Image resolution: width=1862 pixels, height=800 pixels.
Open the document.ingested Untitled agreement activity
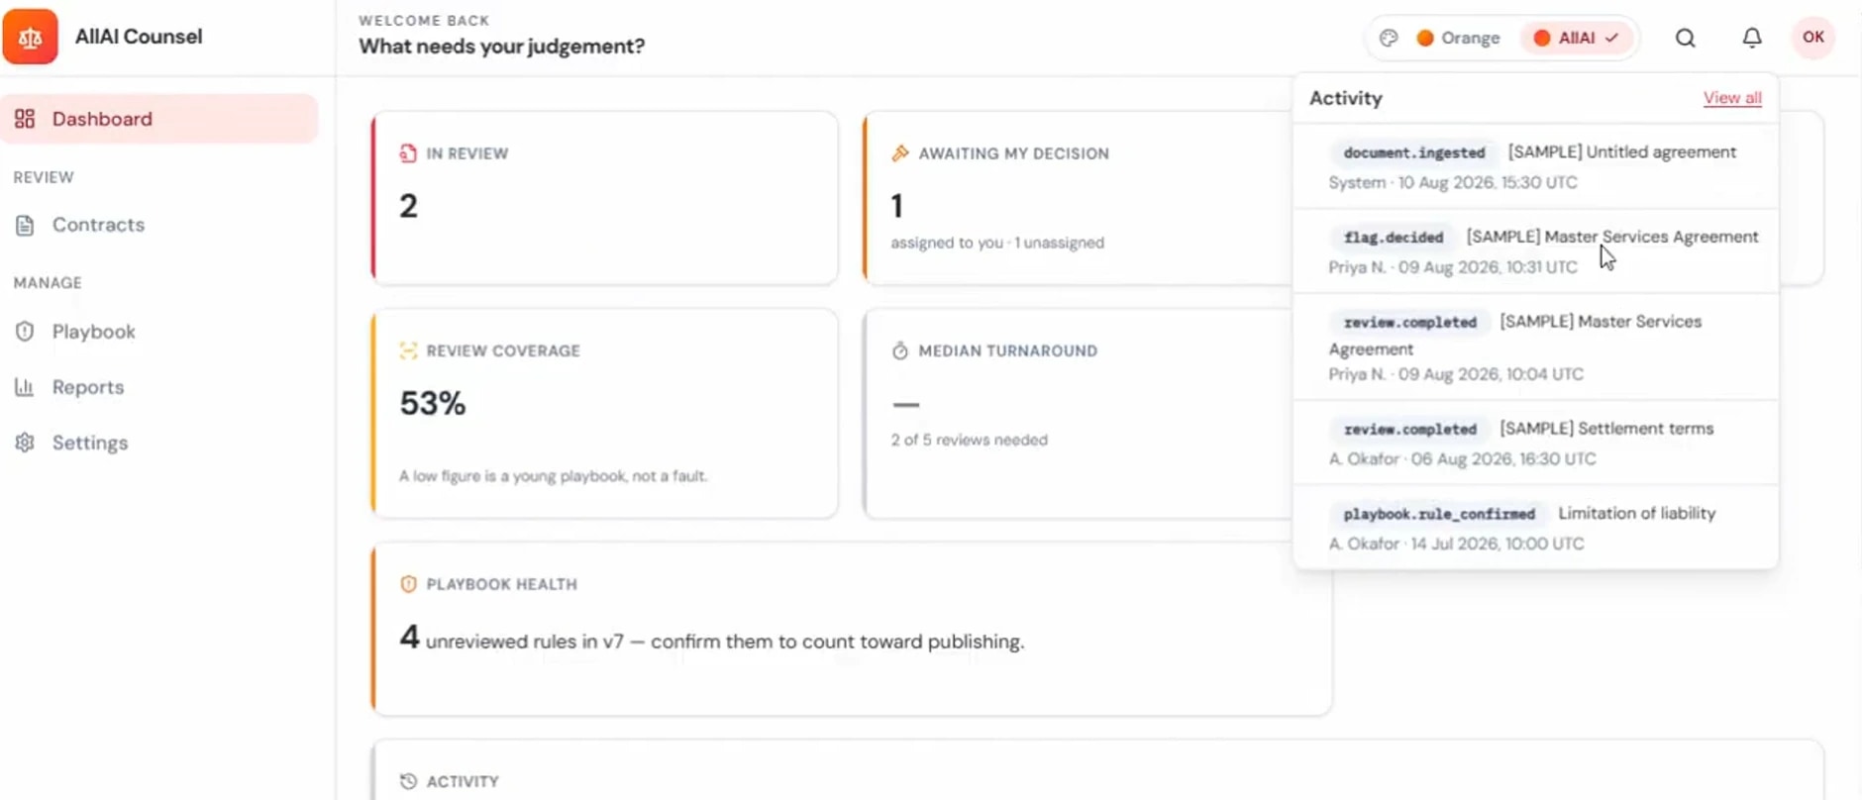1535,166
